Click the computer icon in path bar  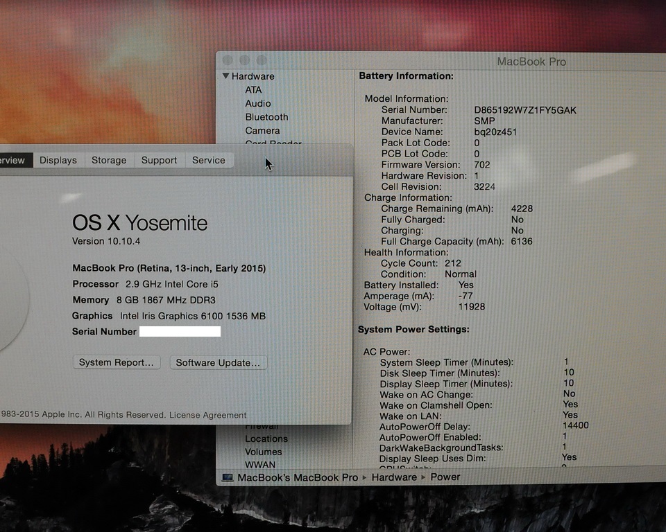tap(228, 477)
